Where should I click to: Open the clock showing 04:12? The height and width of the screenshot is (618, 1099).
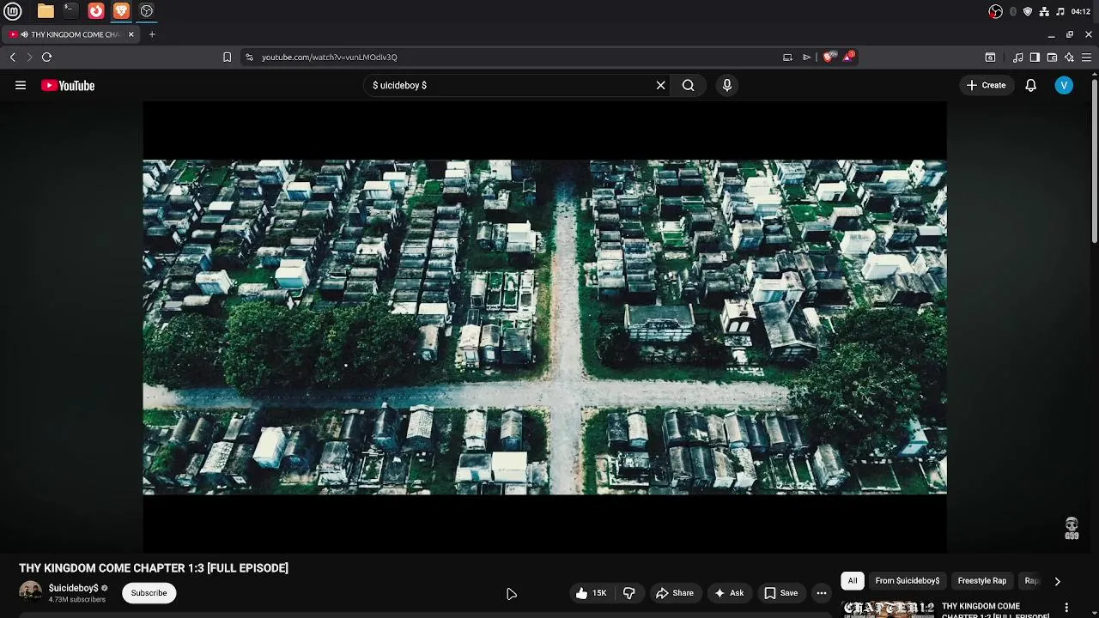click(1081, 11)
